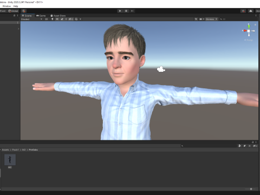Toggle scene audio speaker icon

tap(57, 19)
